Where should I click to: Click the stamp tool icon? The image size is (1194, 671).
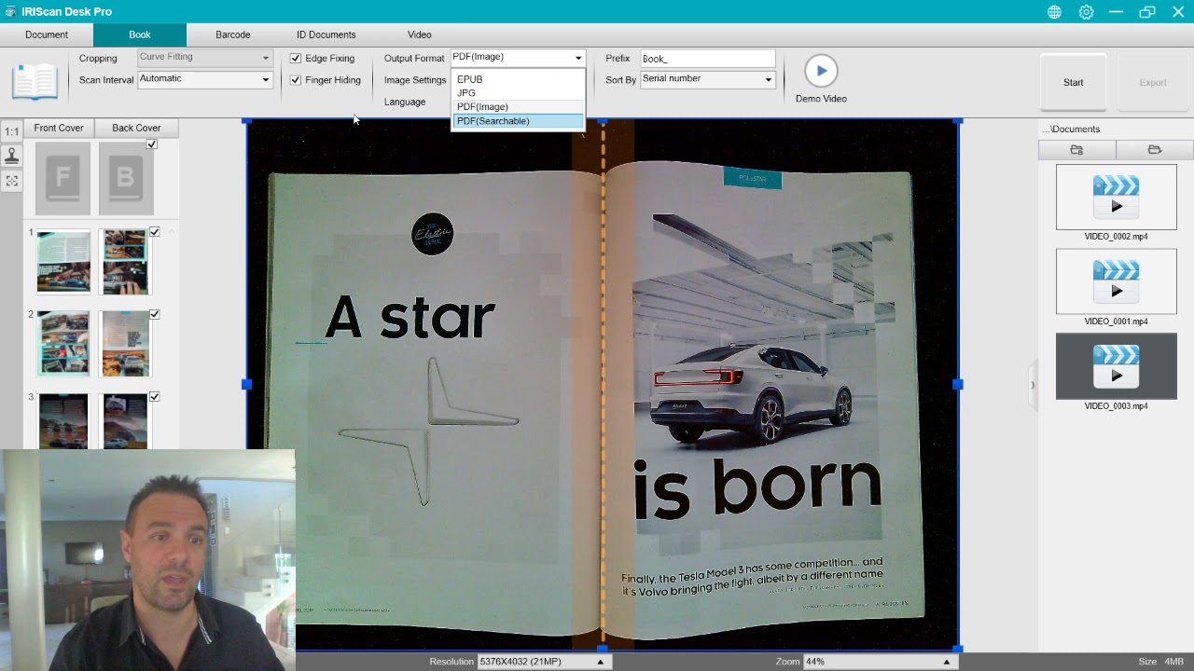pyautogui.click(x=11, y=156)
